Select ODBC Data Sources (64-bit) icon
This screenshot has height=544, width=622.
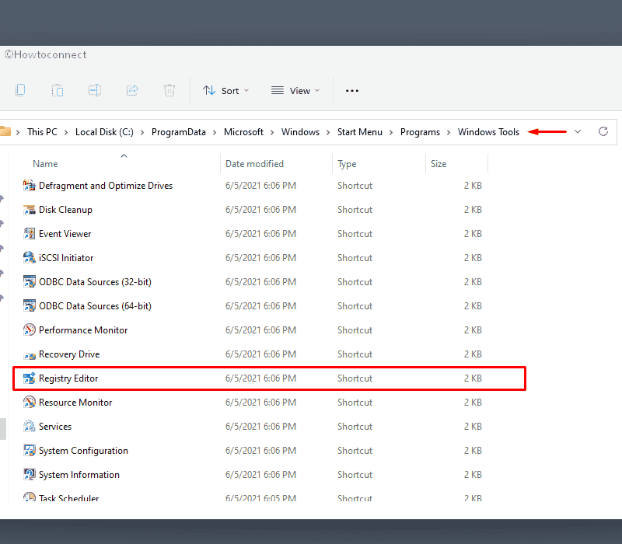[x=29, y=306]
